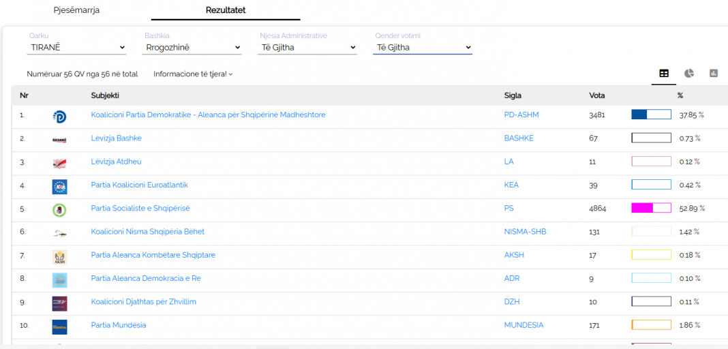Open Partia Aleanca Kombëtare Shqiptare link
This screenshot has width=728, height=349.
tap(153, 255)
